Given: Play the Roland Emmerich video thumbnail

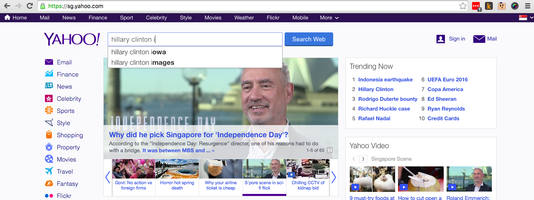Looking at the screenshot, I should point(469,179).
